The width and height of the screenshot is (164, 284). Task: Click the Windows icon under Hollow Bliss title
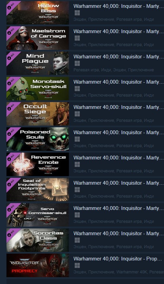[x=77, y=13]
